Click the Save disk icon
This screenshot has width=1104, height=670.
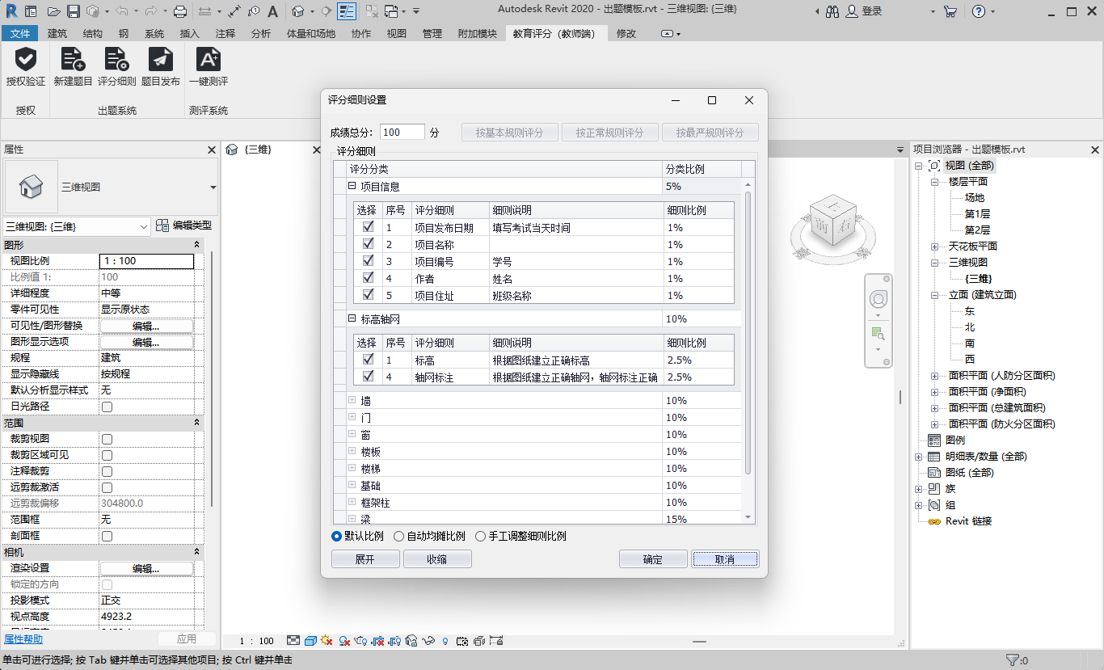73,11
